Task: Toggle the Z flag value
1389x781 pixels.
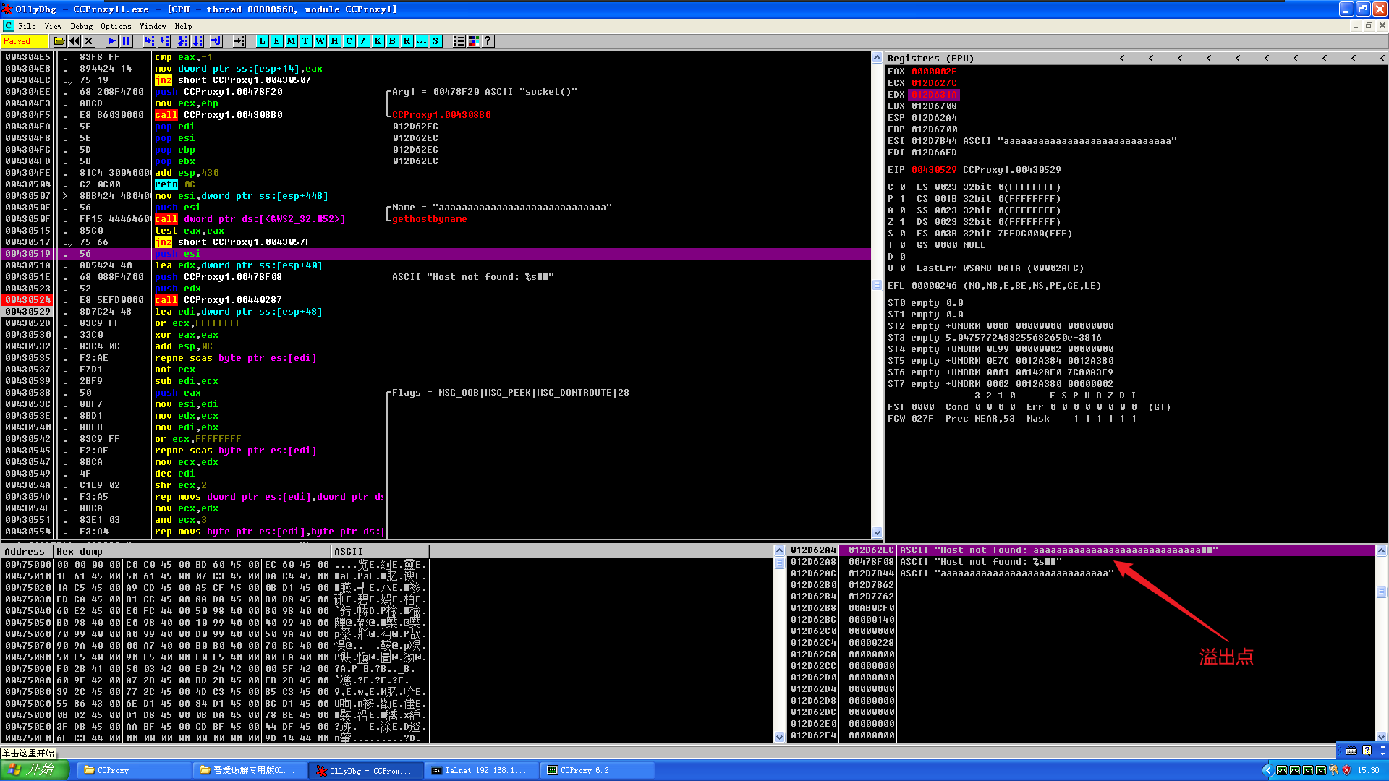Action: 902,222
